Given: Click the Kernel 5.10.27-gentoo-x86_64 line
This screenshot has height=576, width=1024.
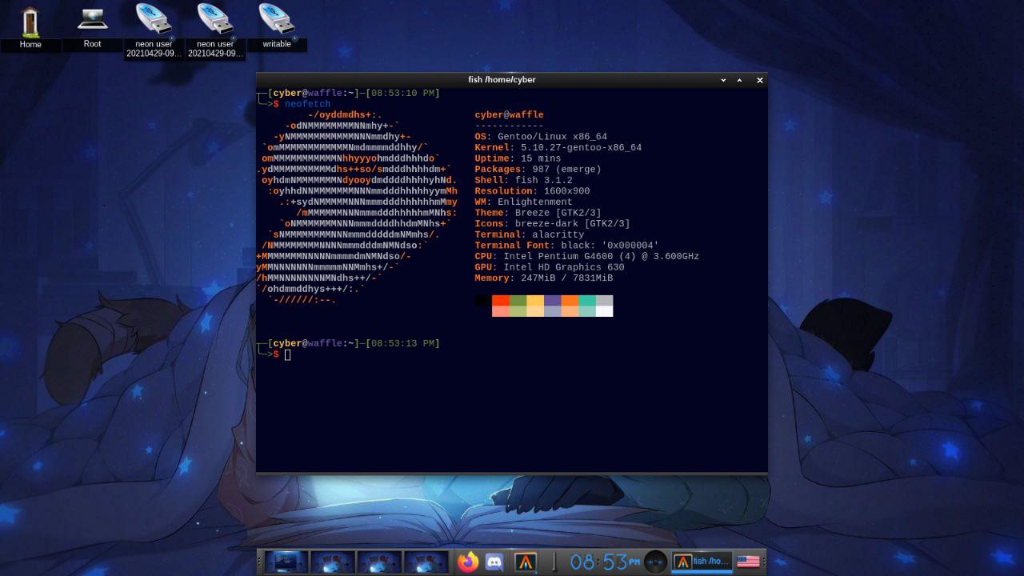Looking at the screenshot, I should point(558,148).
